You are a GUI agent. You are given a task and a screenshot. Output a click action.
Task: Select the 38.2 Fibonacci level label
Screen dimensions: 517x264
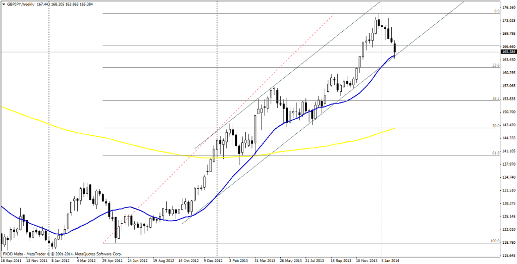click(x=496, y=98)
